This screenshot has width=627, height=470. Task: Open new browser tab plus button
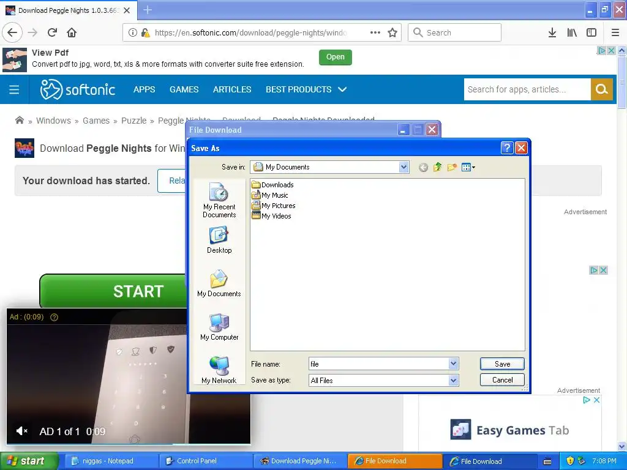(x=148, y=10)
